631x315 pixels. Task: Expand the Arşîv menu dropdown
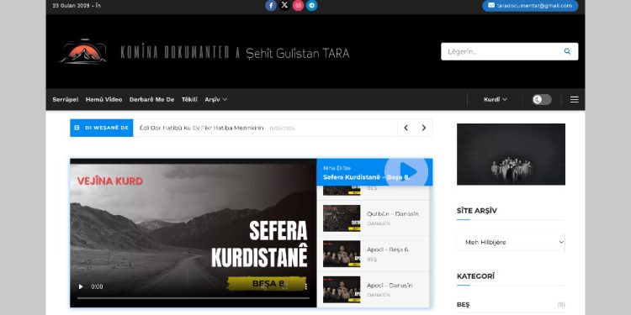pos(215,99)
